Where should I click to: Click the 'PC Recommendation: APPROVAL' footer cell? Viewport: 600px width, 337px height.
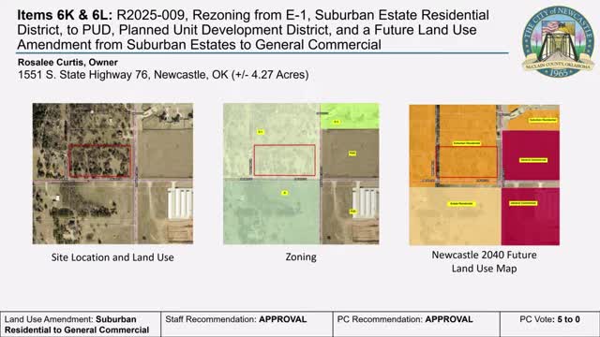[416, 325]
